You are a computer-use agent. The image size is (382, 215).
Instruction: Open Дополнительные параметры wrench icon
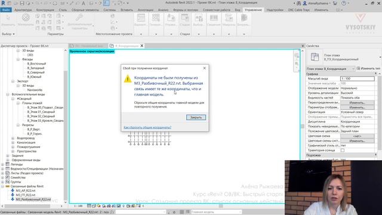[79, 17]
